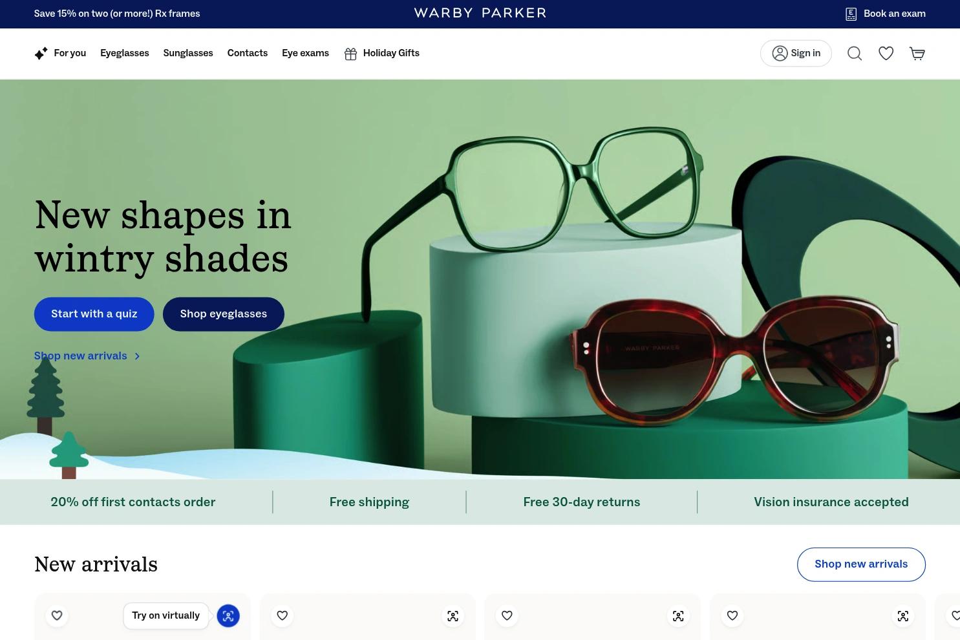Click the Sign in button
Viewport: 960px width, 640px height.
coord(796,53)
